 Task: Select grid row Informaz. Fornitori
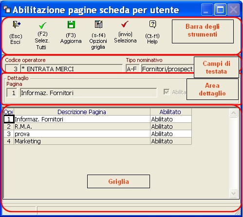coord(97,119)
